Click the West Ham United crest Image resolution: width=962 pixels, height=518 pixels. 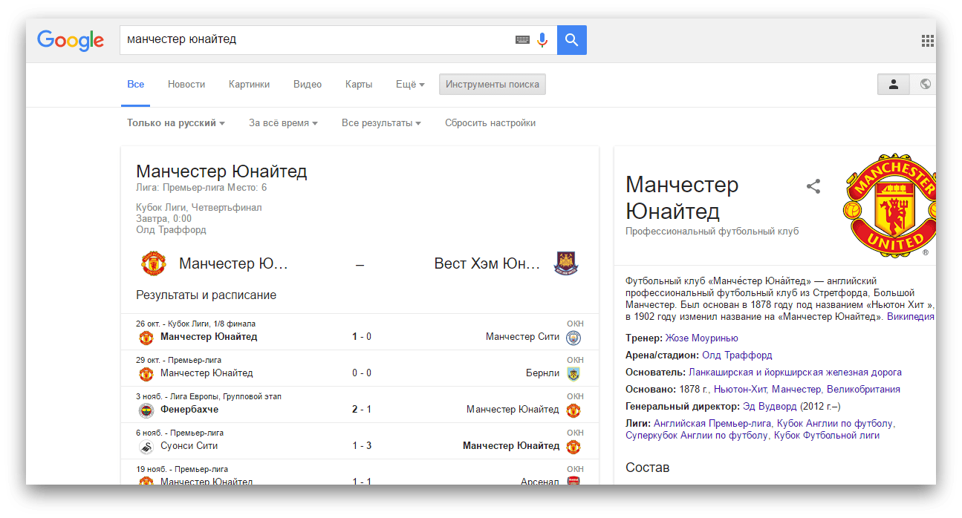coord(565,263)
